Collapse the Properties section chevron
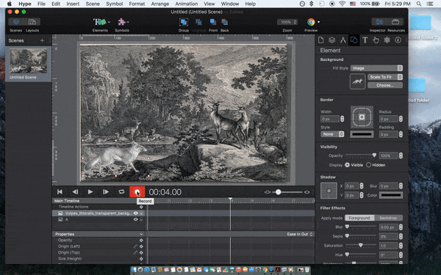 coord(141,235)
